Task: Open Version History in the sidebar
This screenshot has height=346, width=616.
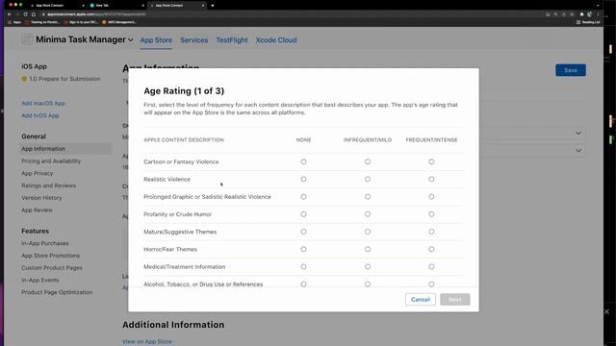Action: (x=41, y=198)
